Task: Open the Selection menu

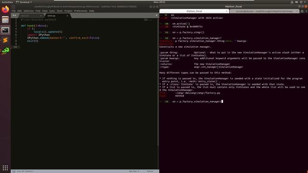Action: (x=29, y=11)
